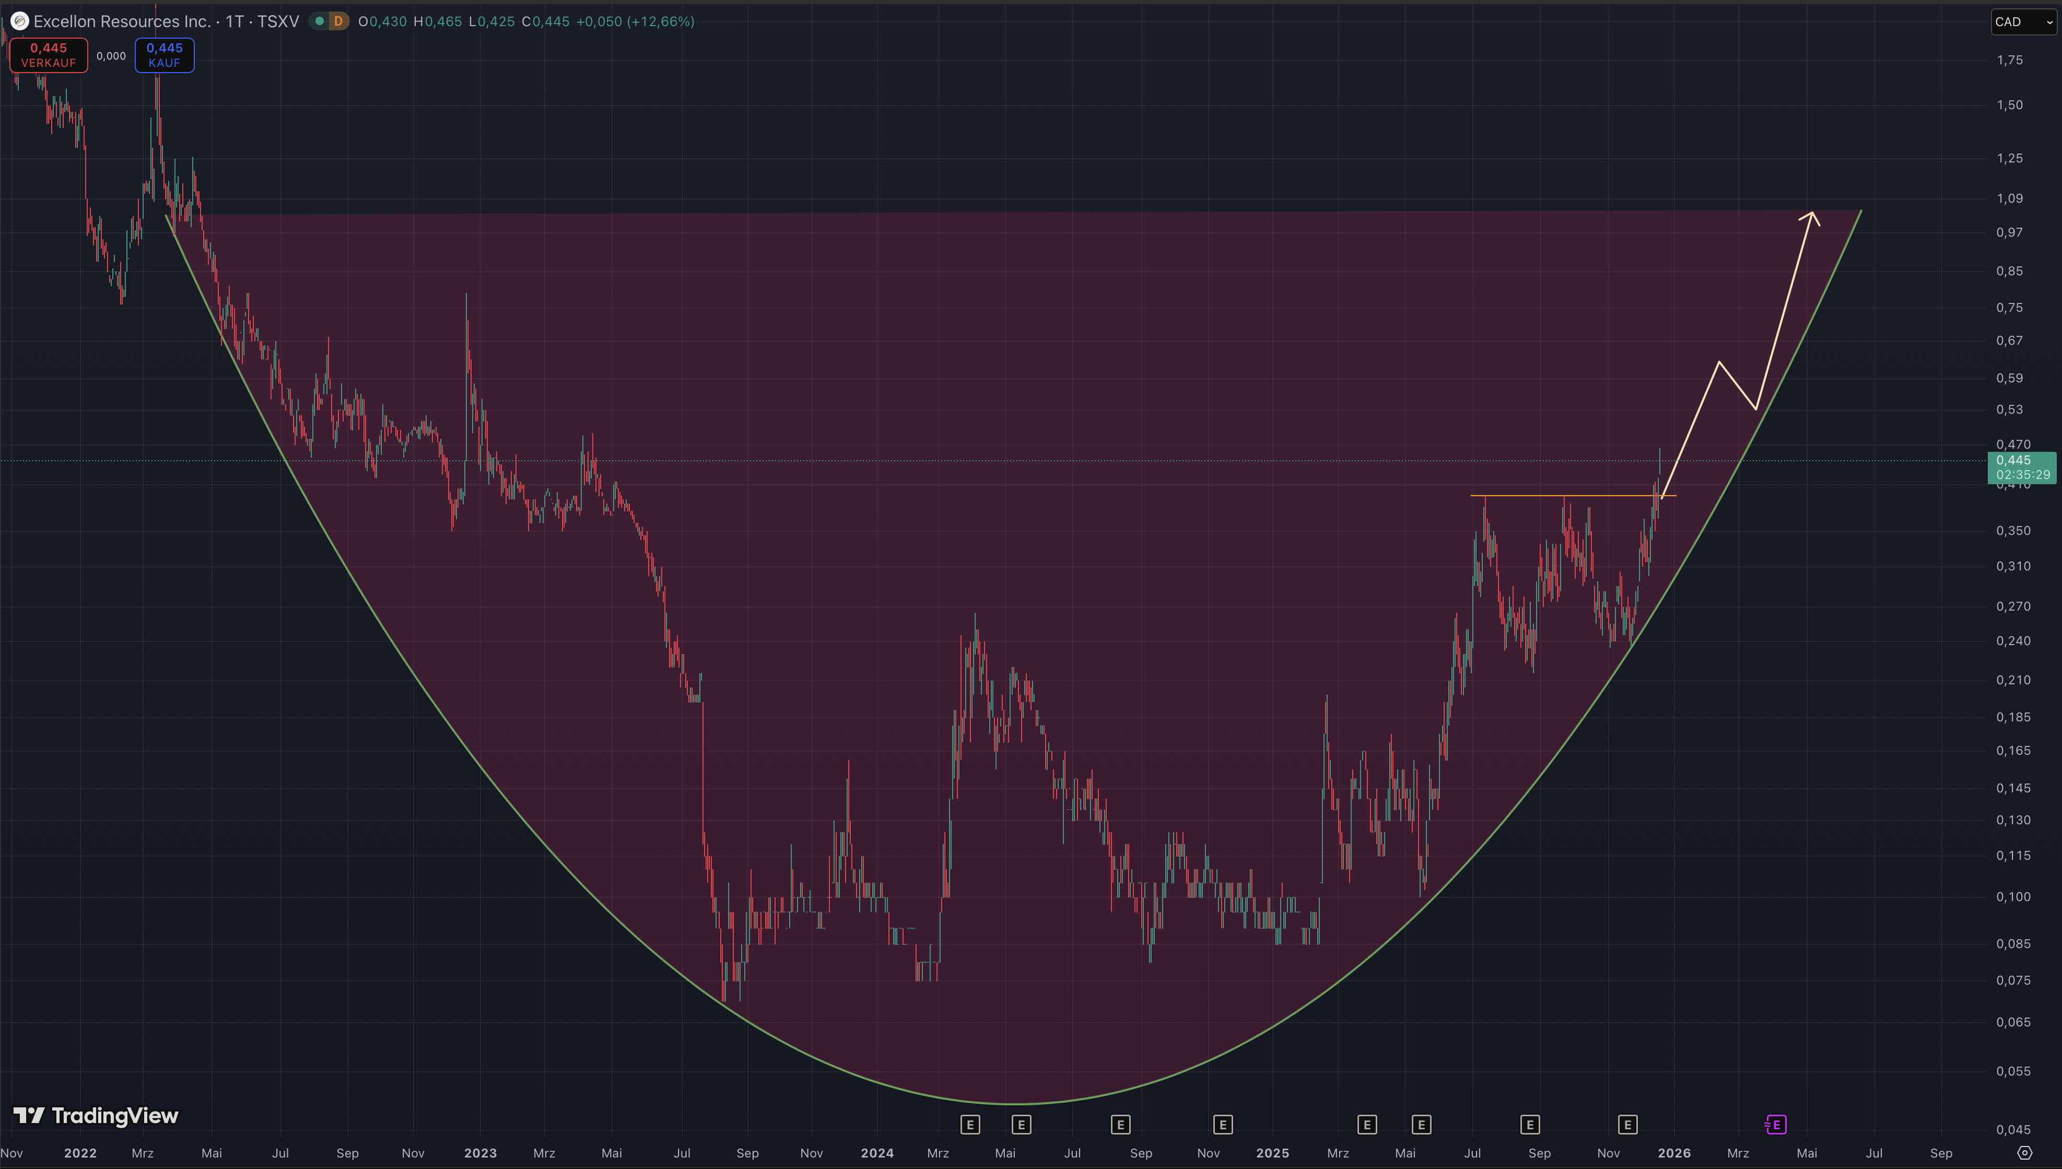
Task: Click the Excellon Resources symbol logo
Action: tap(19, 21)
